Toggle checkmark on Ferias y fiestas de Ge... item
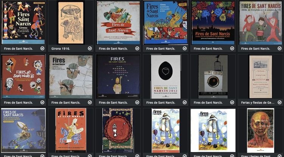The image size is (284, 157). pos(280,103)
